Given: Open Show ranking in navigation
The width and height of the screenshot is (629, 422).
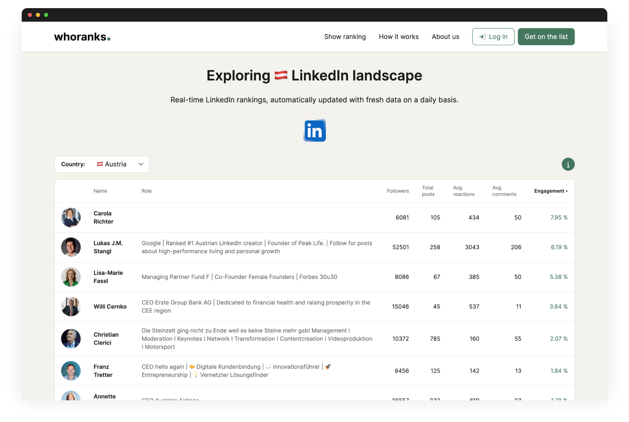Looking at the screenshot, I should pos(345,37).
